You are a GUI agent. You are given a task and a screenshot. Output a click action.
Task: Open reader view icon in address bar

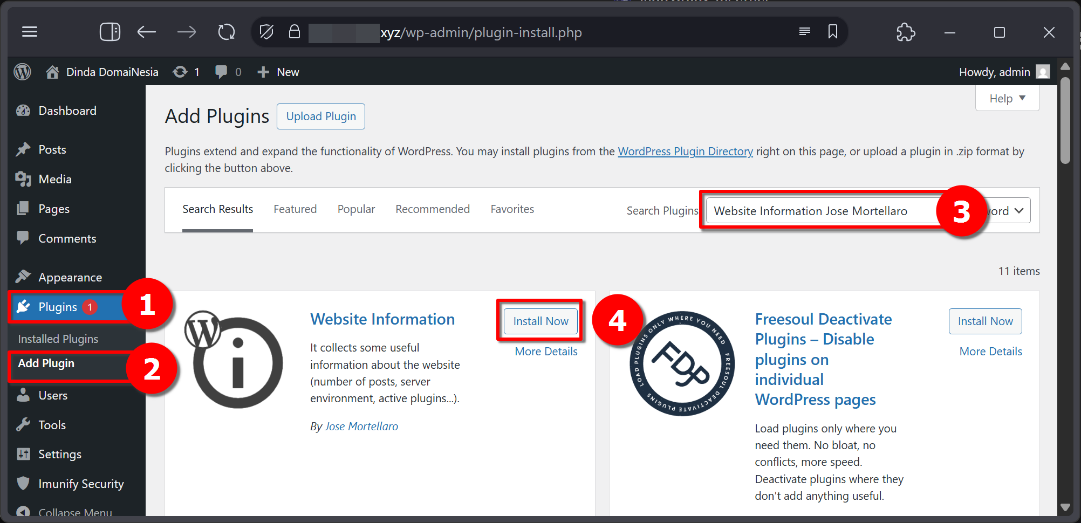805,32
